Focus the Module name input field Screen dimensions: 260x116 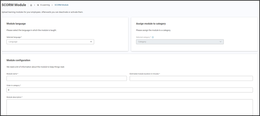(67, 78)
